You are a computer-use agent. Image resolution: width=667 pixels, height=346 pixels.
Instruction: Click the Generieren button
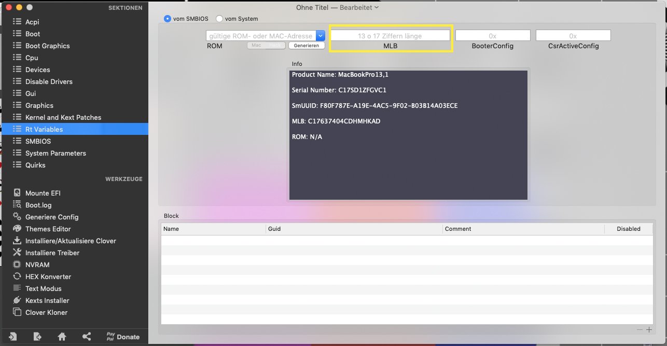click(307, 46)
